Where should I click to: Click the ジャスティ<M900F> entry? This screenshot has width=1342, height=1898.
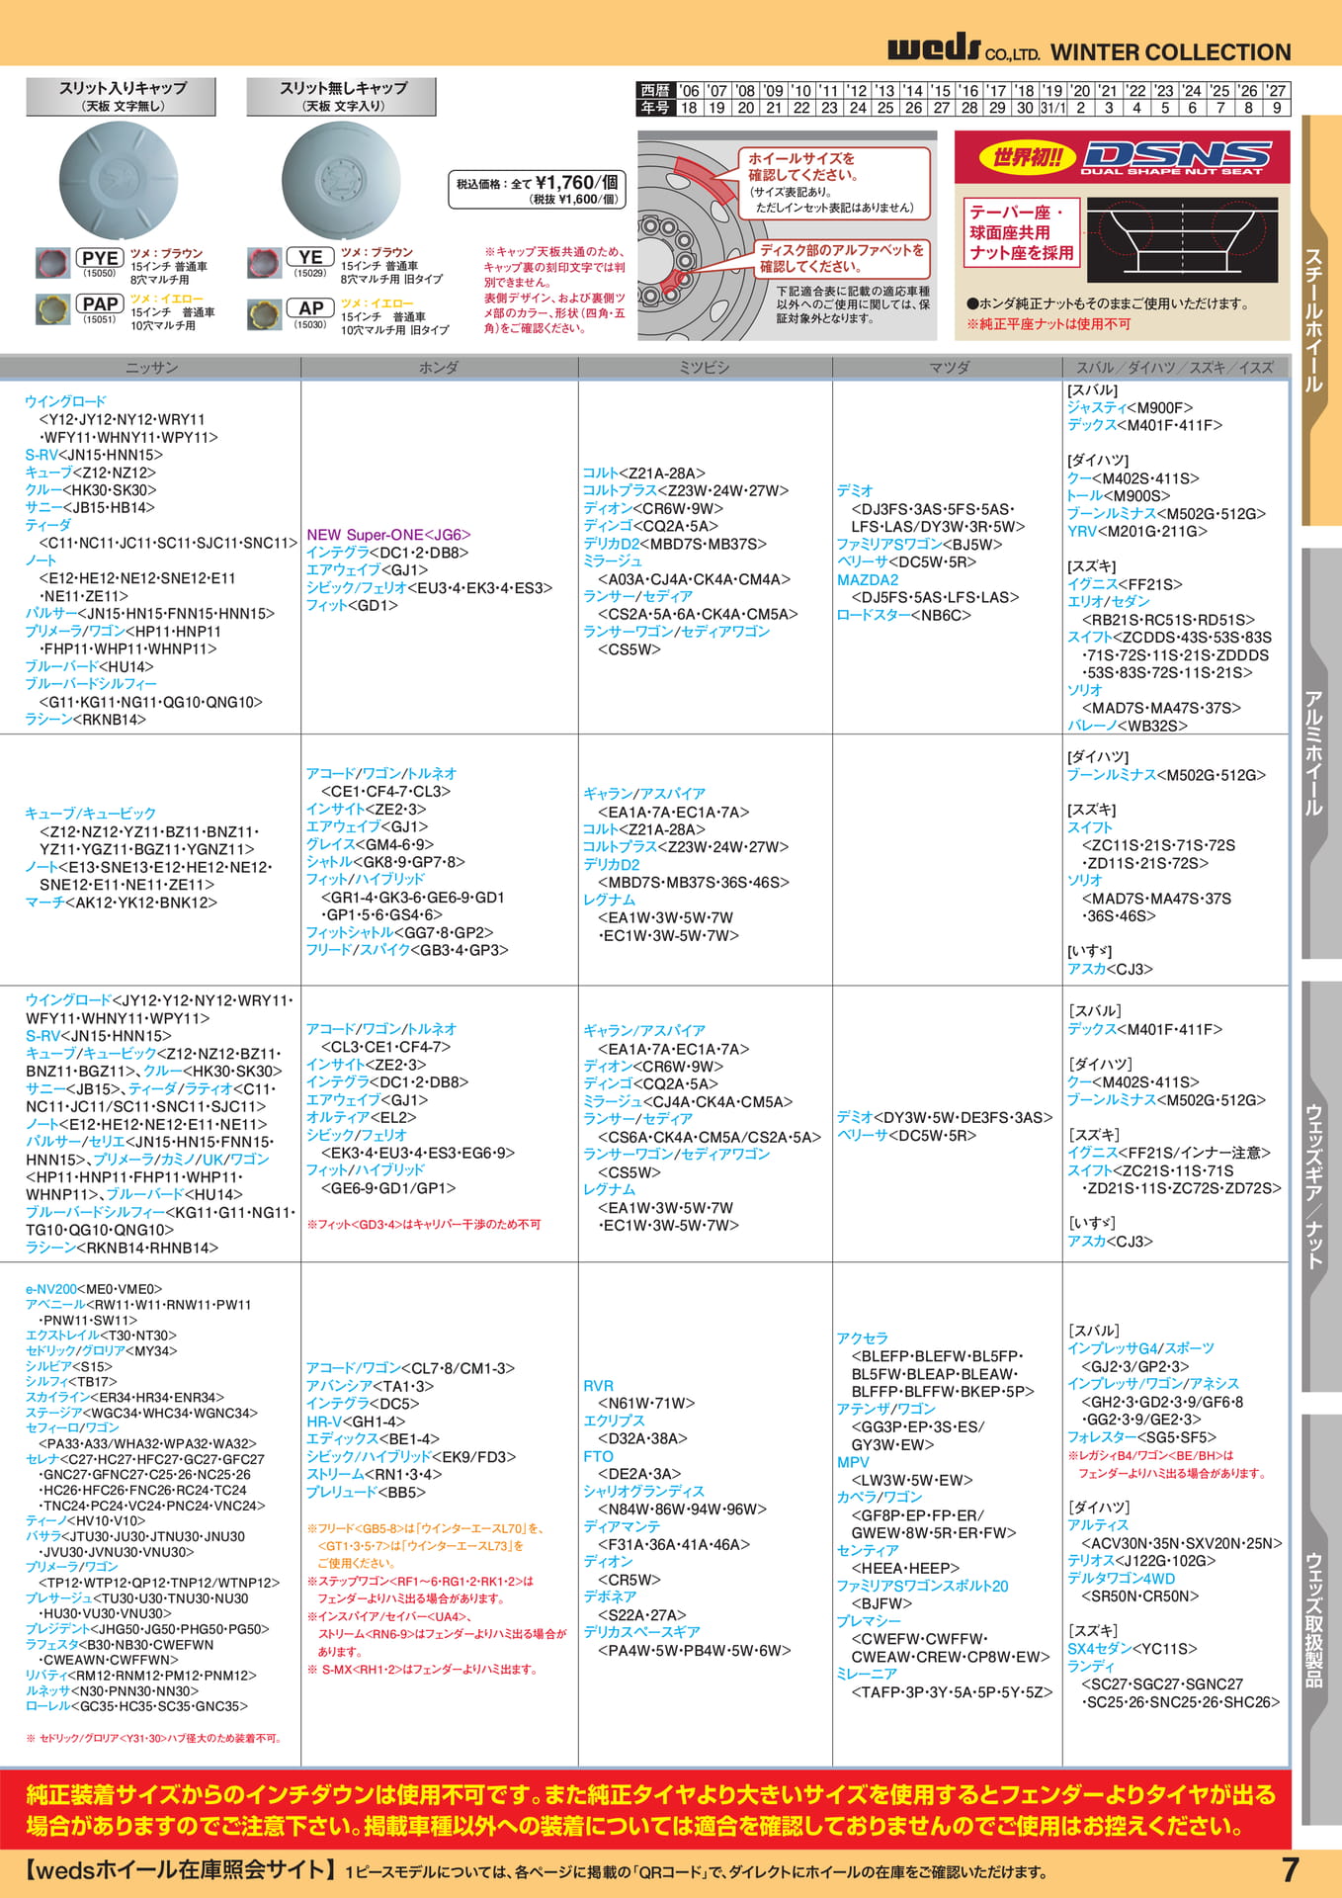pyautogui.click(x=1130, y=407)
